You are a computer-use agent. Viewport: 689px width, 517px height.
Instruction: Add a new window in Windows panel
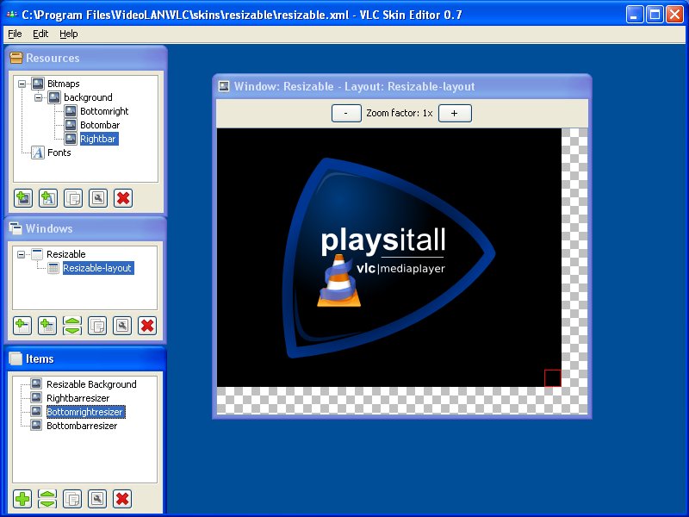point(22,326)
